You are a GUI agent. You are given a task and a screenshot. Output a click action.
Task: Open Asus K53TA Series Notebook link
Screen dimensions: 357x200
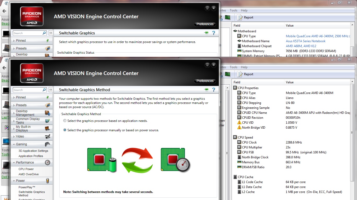[306, 41]
